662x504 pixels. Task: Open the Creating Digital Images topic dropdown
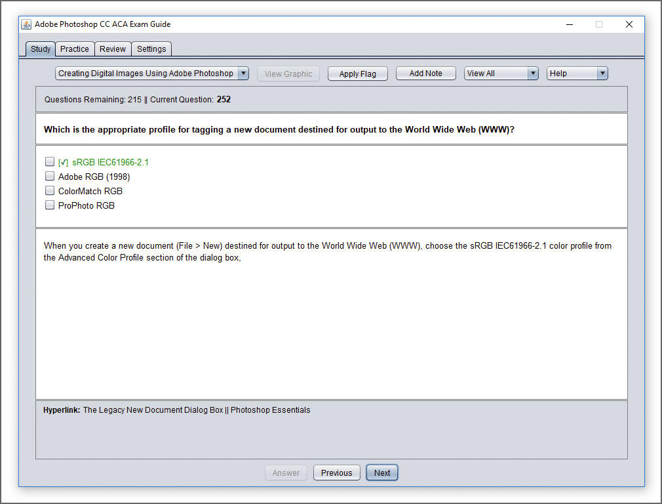(151, 73)
